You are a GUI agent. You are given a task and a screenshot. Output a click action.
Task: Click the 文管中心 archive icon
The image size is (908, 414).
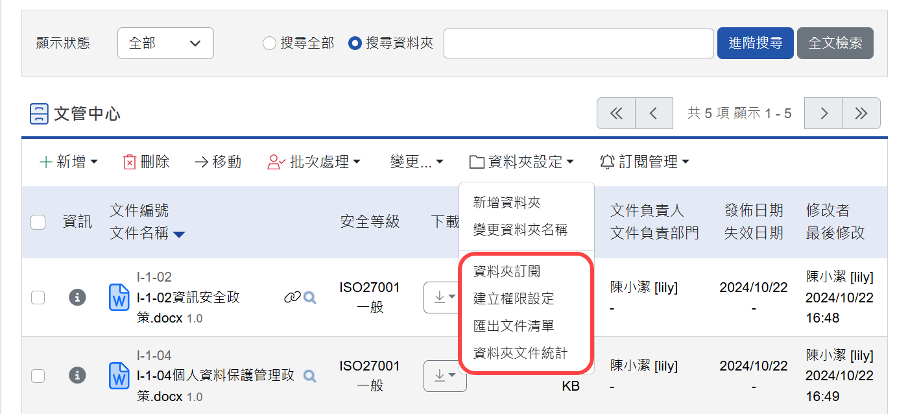(39, 114)
